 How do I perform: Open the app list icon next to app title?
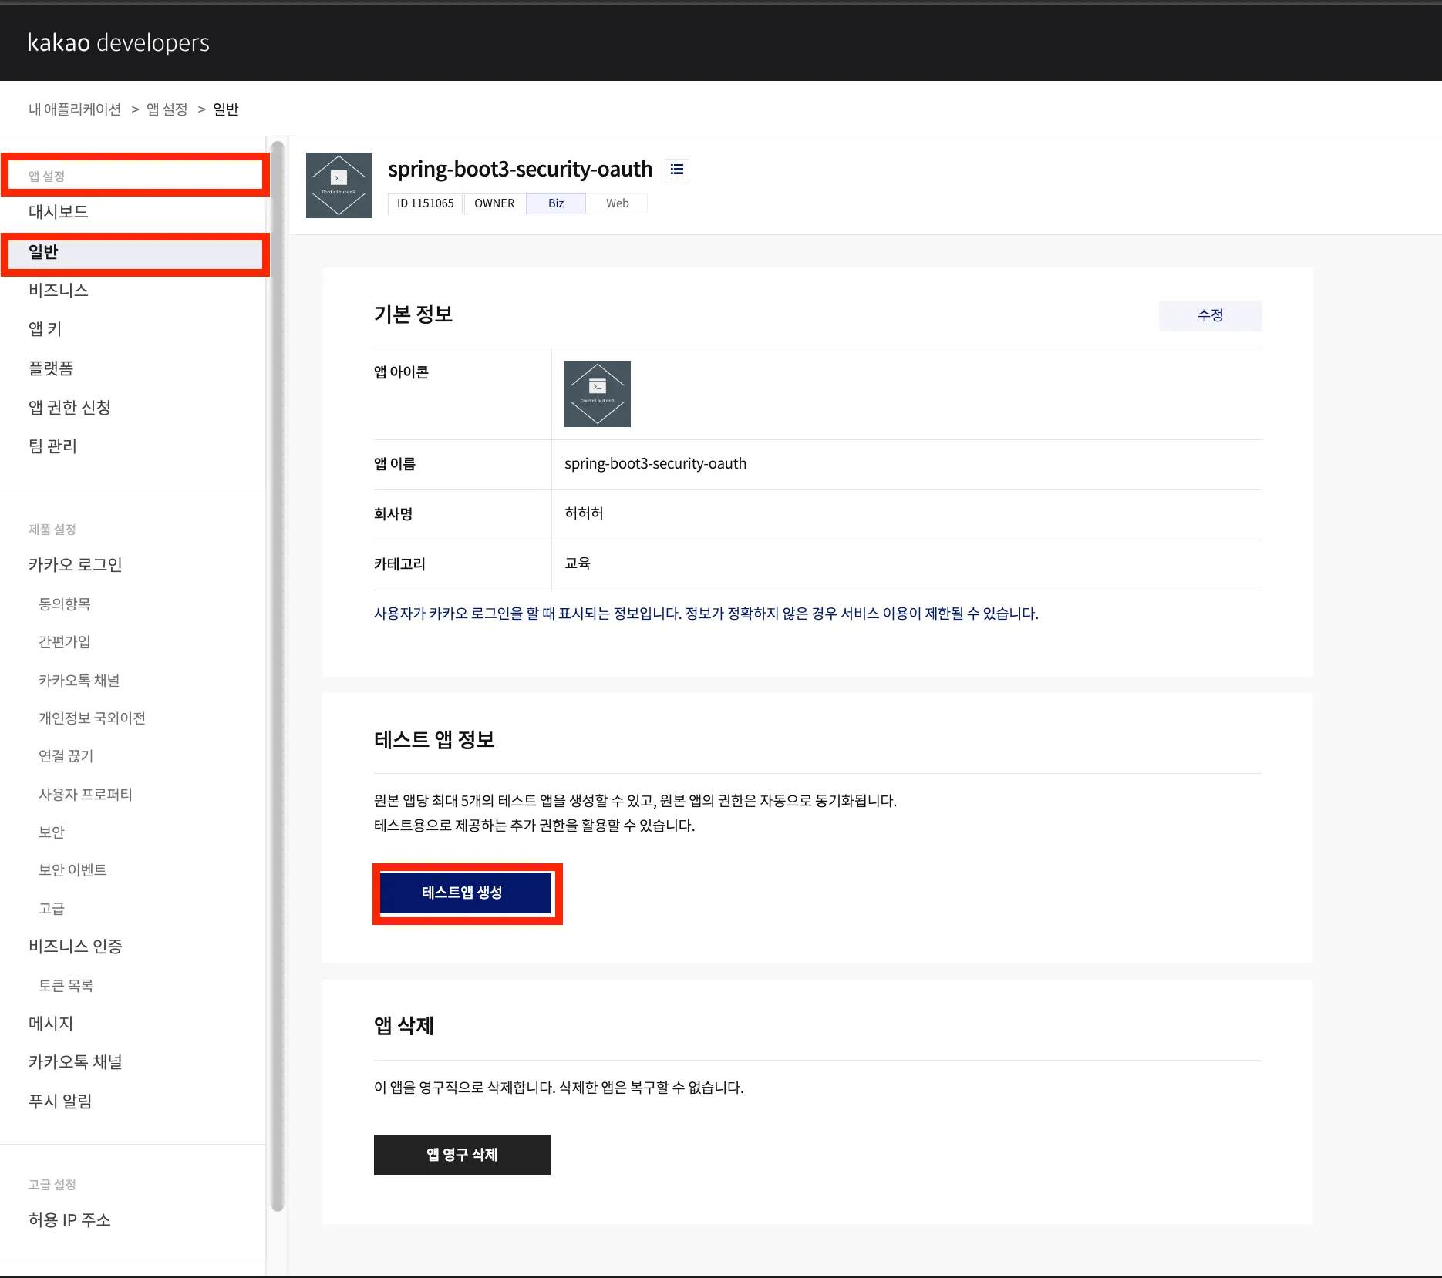click(677, 170)
